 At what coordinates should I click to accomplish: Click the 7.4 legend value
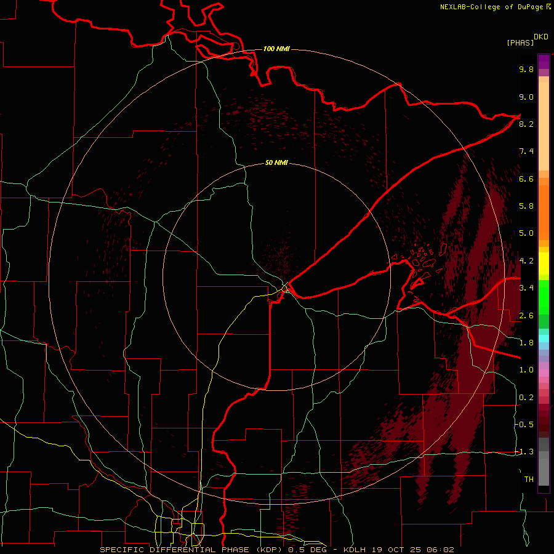(526, 151)
